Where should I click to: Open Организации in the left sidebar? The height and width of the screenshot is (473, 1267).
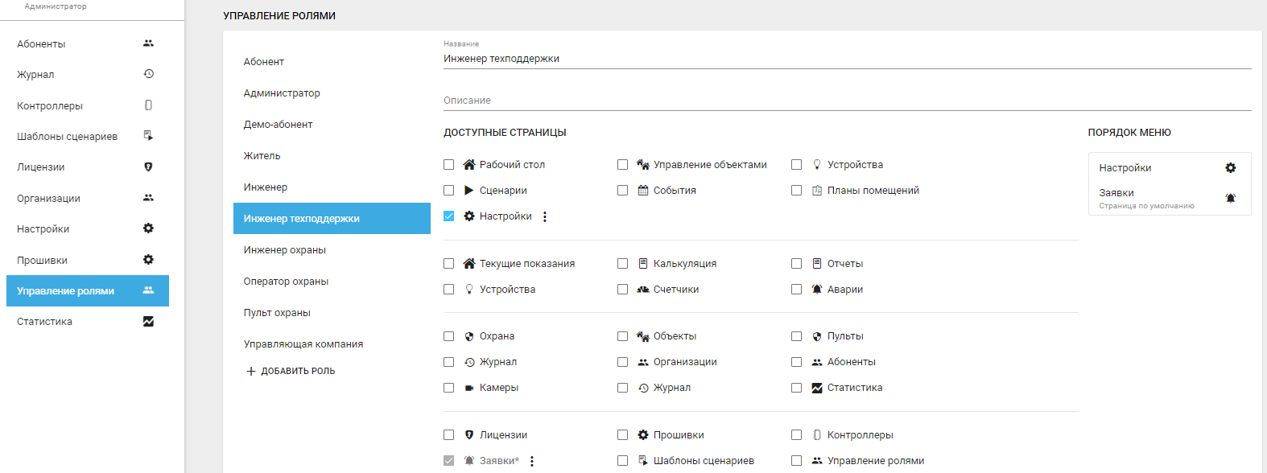(x=48, y=199)
